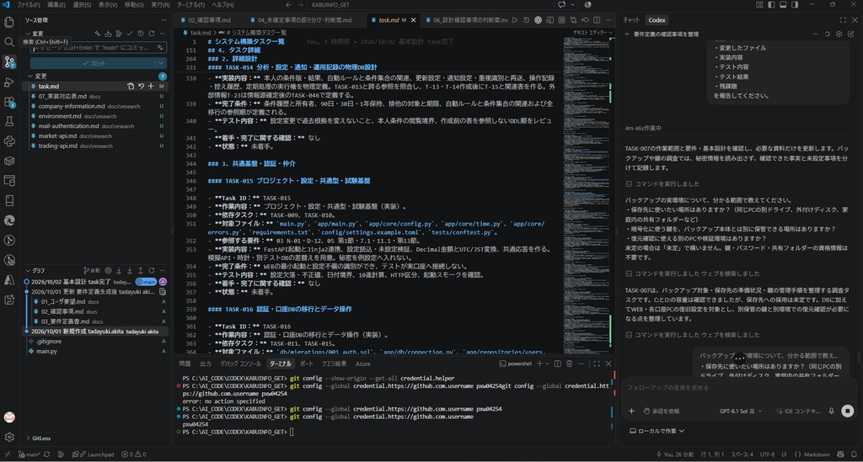Stage changes for task.md with plus icon

pyautogui.click(x=151, y=86)
